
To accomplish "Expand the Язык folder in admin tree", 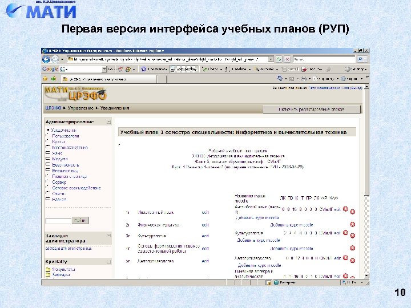I will [x=48, y=153].
